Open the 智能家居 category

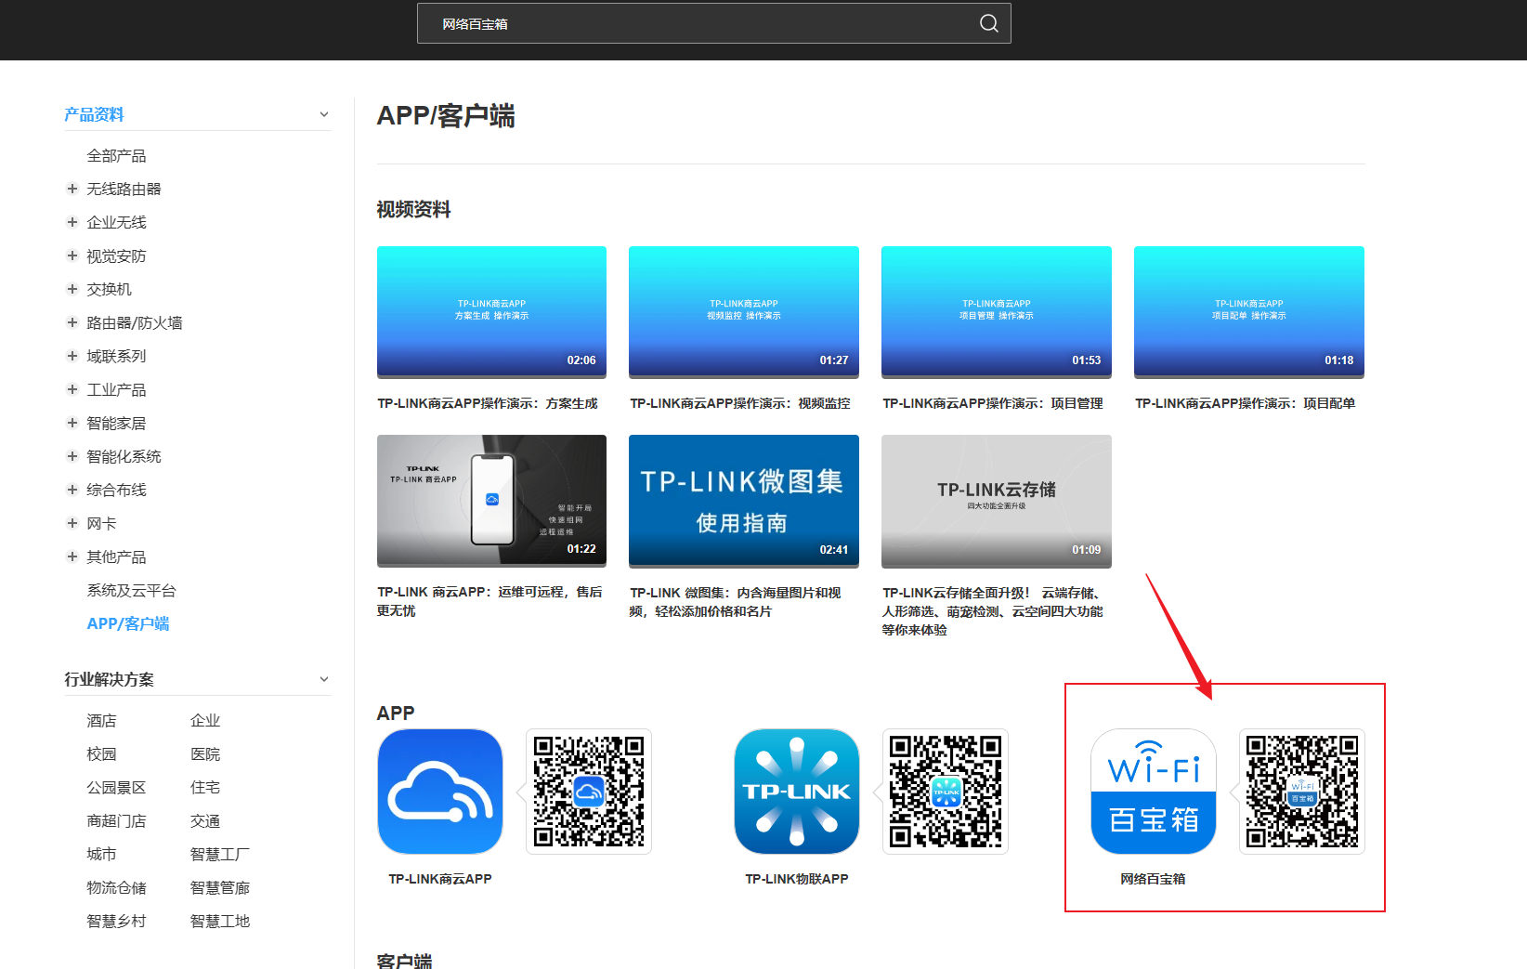[116, 423]
